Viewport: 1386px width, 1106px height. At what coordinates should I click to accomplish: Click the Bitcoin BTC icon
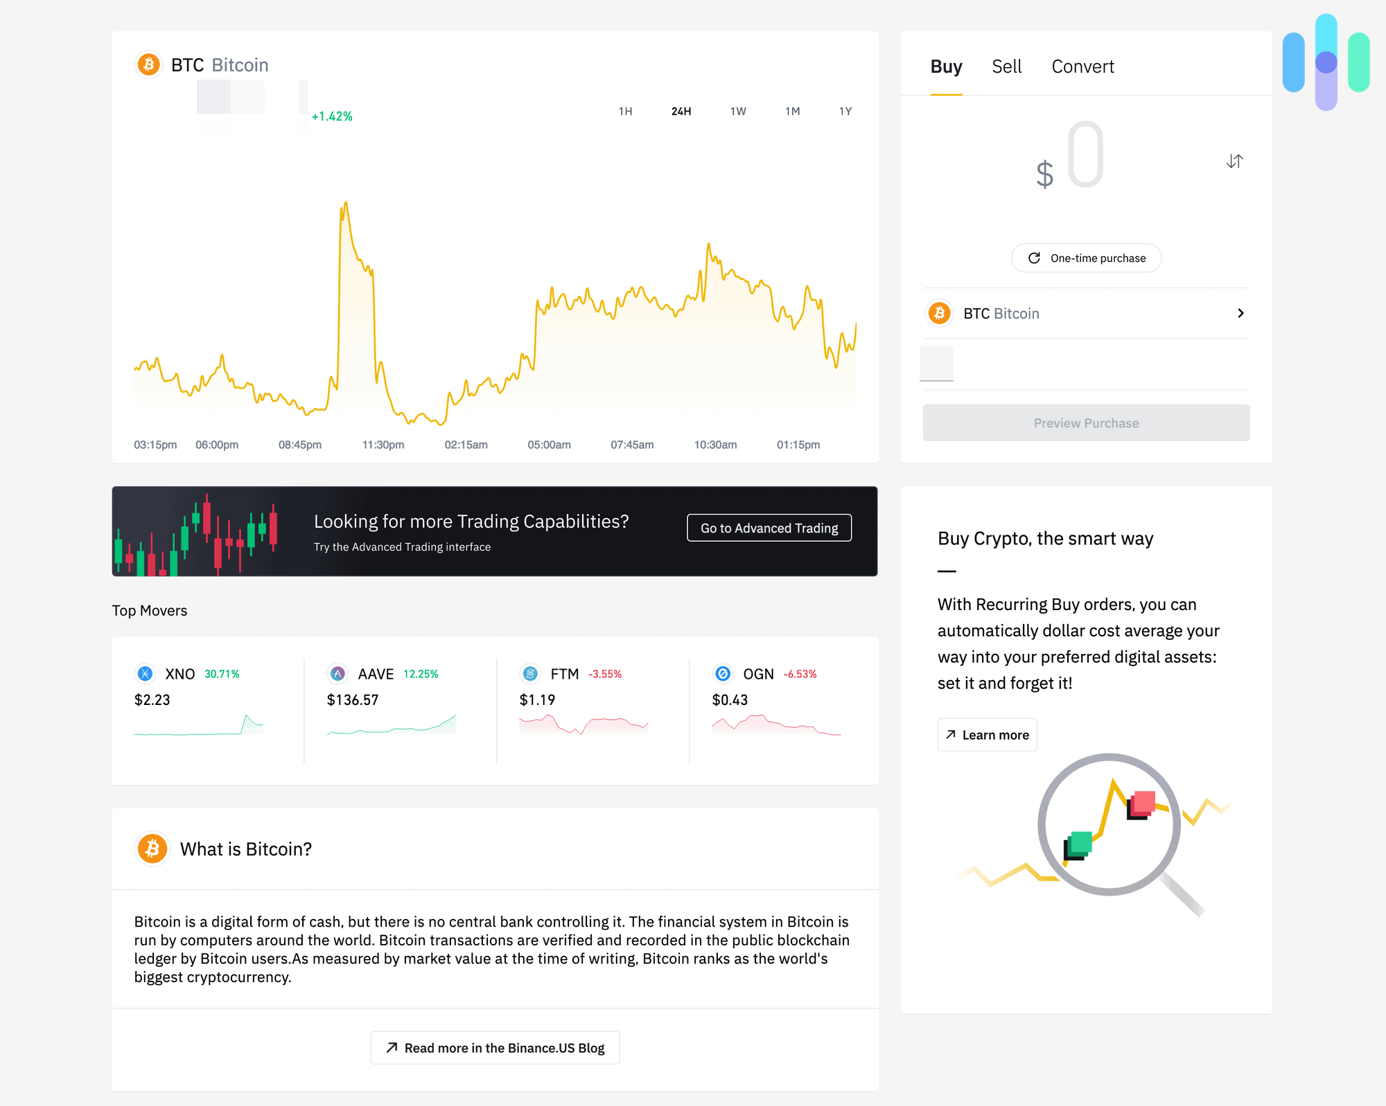tap(150, 63)
